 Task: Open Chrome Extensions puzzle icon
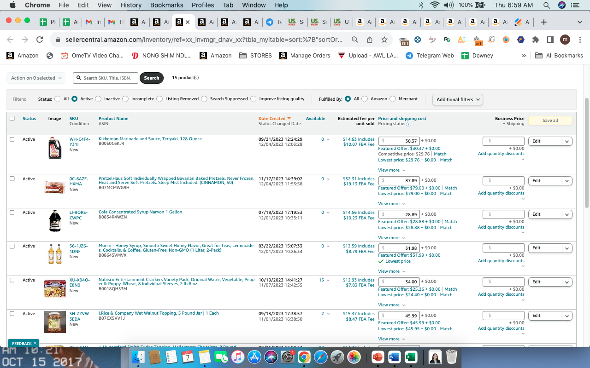pyautogui.click(x=535, y=40)
